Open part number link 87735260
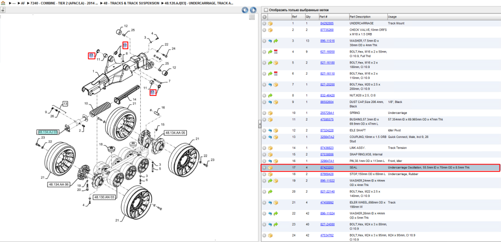 coord(327,29)
